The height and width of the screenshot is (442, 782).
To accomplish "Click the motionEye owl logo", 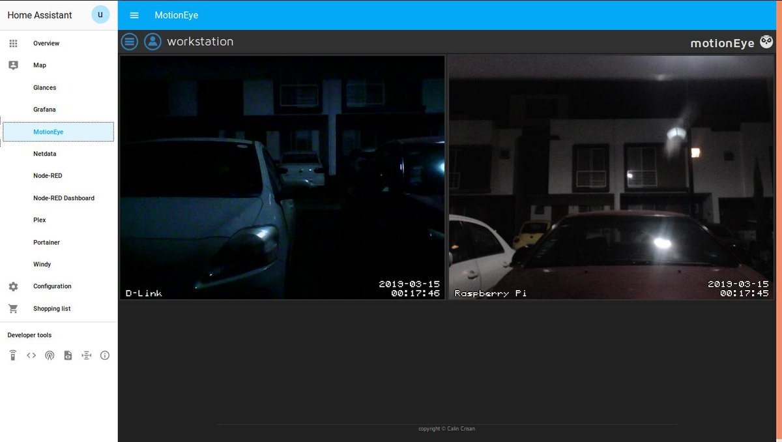I will (766, 42).
